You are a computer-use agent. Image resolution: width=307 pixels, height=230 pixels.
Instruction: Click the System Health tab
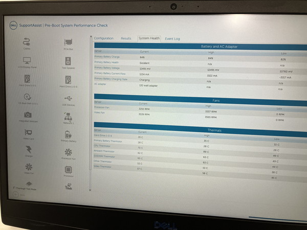[149, 38]
